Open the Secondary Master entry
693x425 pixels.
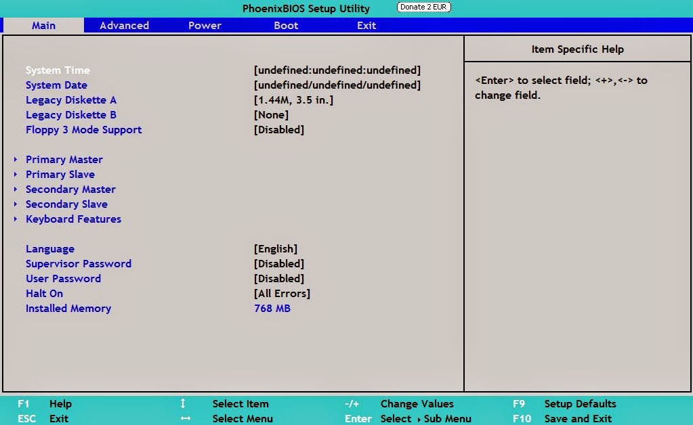point(70,189)
